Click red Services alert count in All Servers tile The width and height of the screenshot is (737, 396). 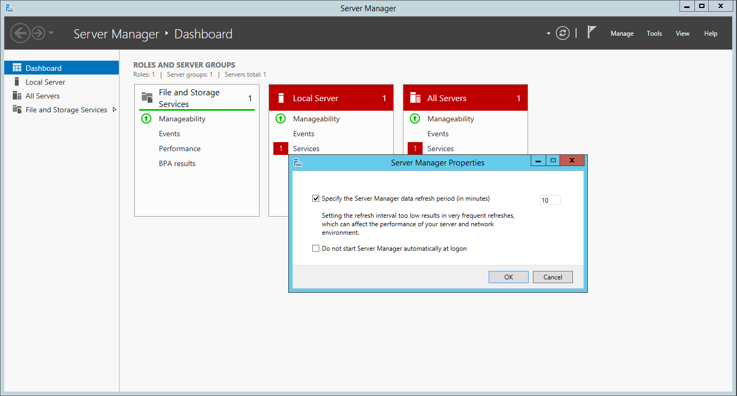click(415, 148)
